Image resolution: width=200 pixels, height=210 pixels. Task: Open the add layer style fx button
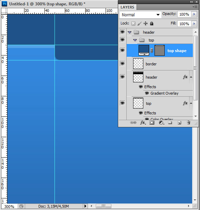click(x=143, y=123)
